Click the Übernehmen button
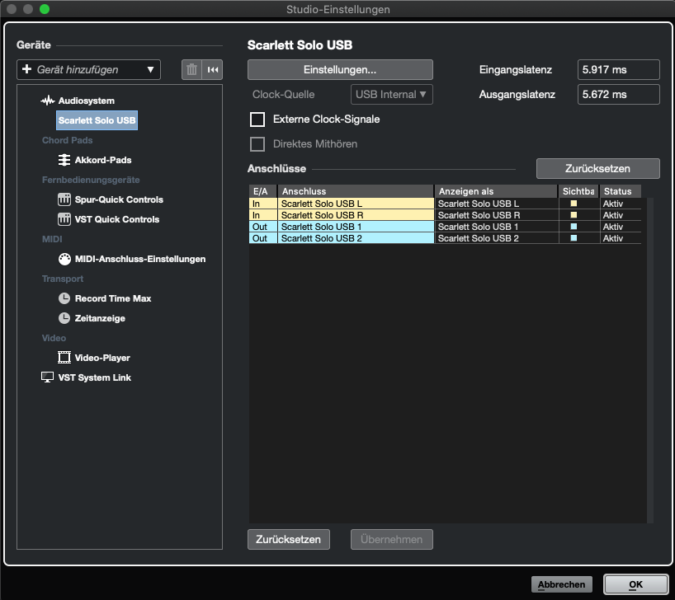This screenshot has width=675, height=600. (392, 539)
